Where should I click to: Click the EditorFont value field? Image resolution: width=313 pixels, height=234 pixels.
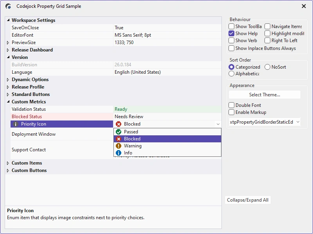pyautogui.click(x=167, y=35)
